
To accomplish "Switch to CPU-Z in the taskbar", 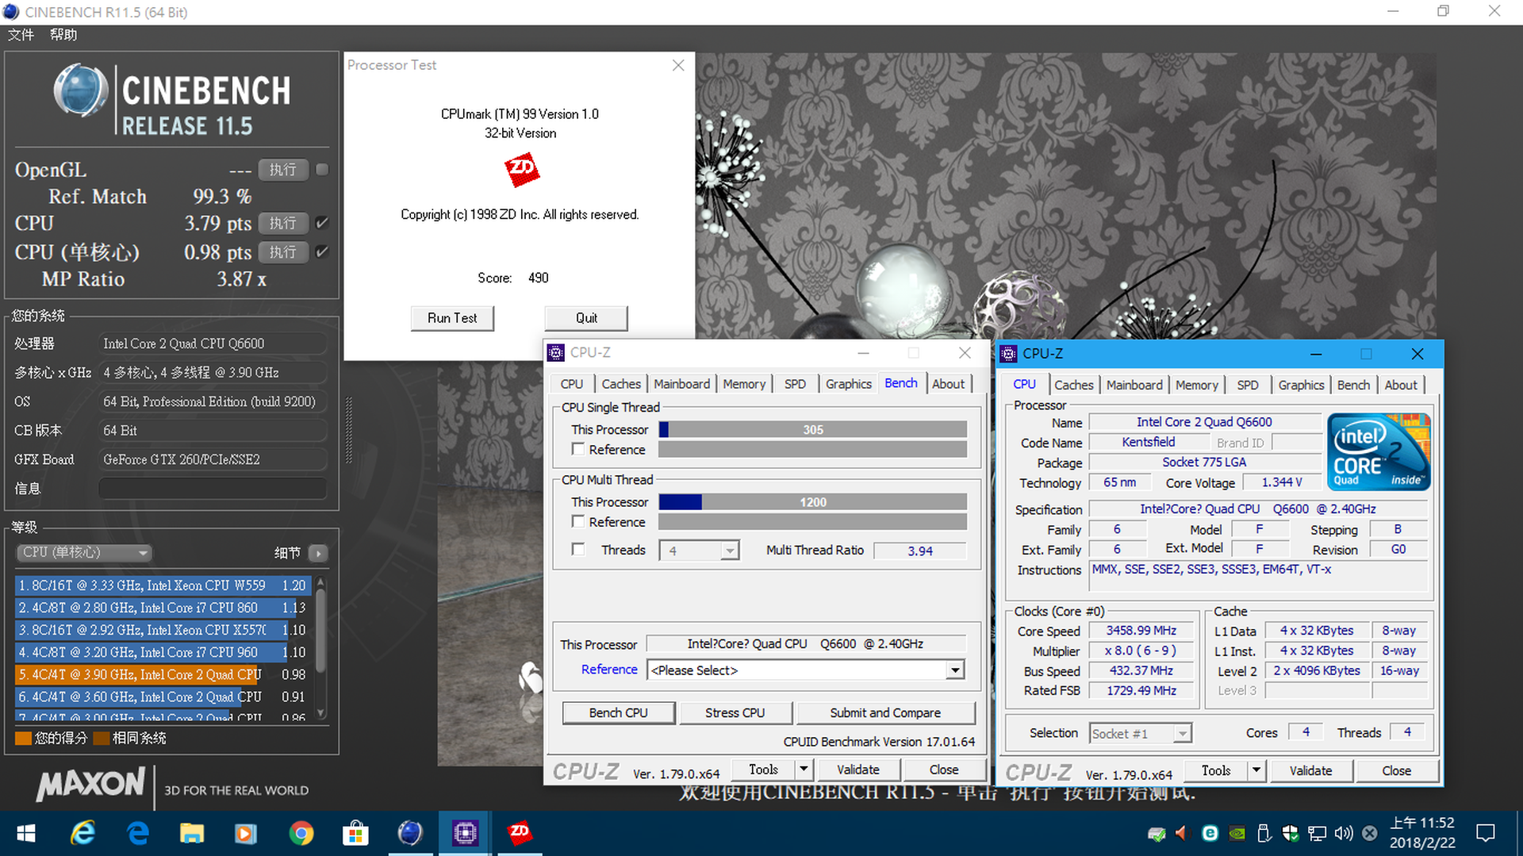I will (x=465, y=833).
